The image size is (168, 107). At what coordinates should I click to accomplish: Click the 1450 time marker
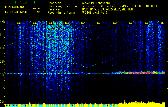click(162, 23)
